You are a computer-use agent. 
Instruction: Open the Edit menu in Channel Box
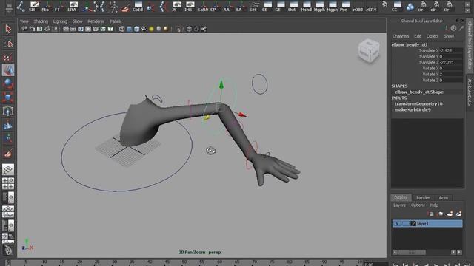pos(418,36)
